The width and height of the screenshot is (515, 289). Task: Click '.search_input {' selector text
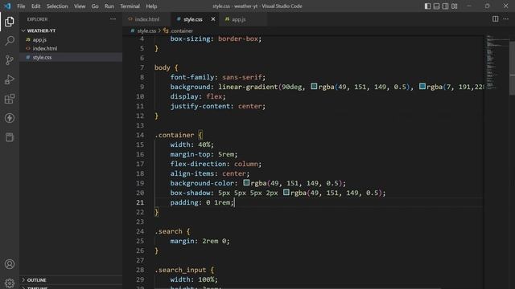pos(184,270)
